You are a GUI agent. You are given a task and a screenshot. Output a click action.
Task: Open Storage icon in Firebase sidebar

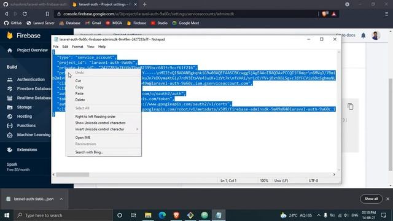(x=10, y=107)
